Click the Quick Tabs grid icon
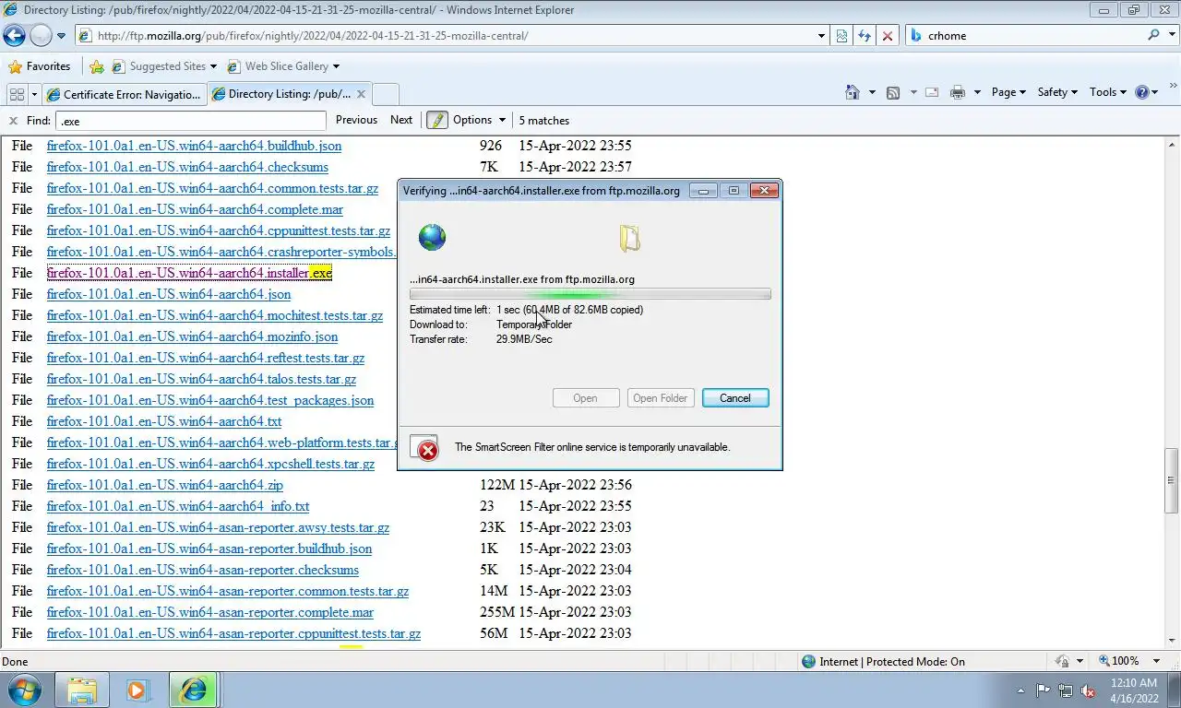 (17, 94)
